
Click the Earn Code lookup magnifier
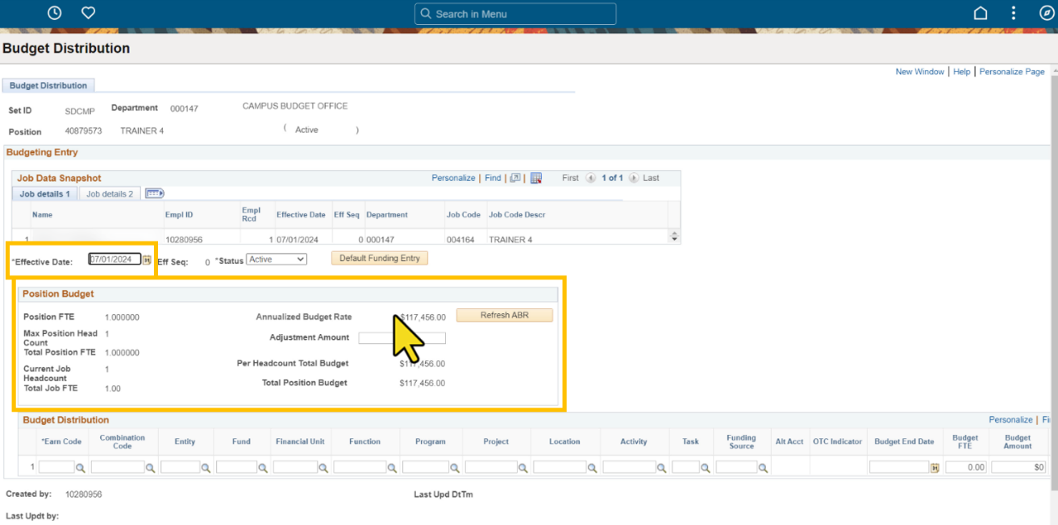[x=80, y=467]
